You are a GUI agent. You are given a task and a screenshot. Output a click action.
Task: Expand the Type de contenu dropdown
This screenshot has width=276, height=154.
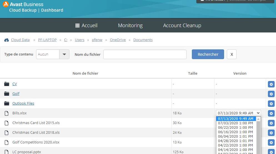click(x=64, y=54)
